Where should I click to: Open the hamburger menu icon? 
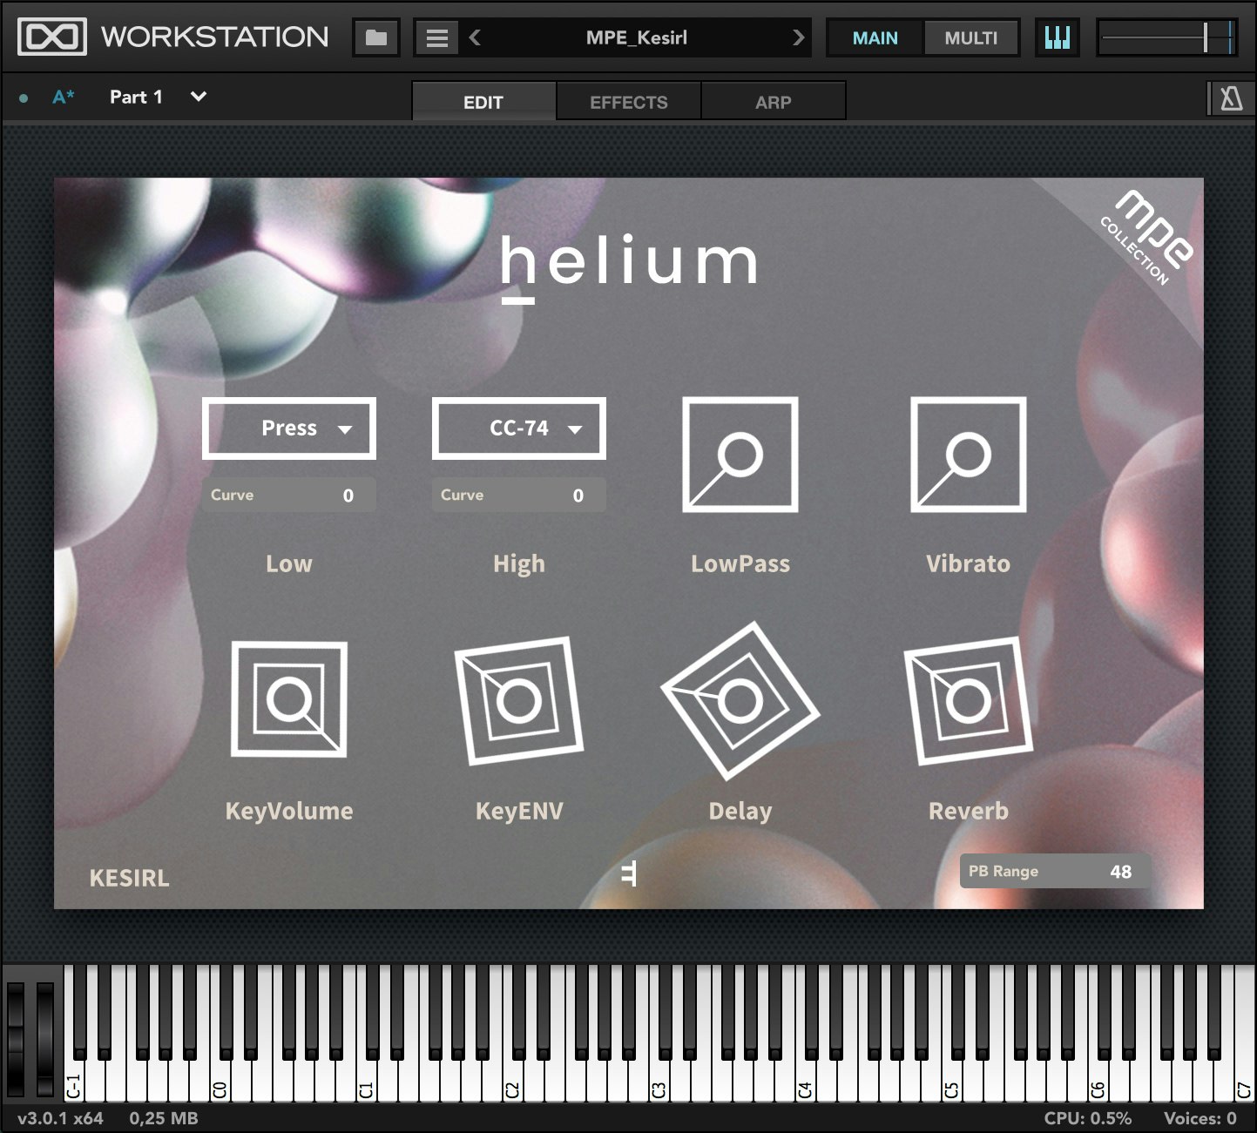click(436, 37)
